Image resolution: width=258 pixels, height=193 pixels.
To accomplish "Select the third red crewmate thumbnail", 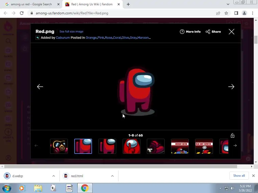I will 107,146.
